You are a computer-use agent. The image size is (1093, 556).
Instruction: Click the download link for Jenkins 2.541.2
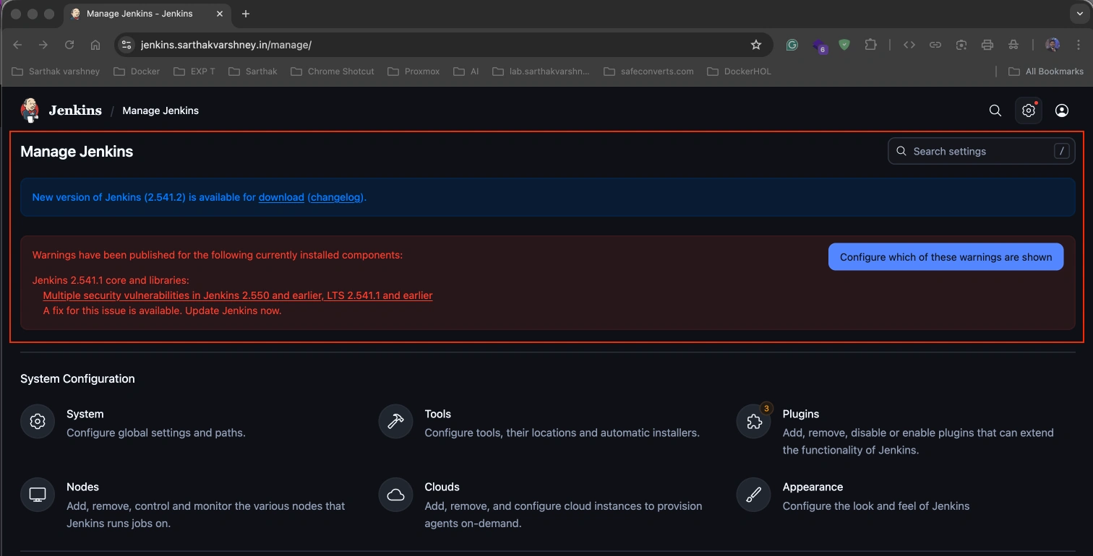pyautogui.click(x=281, y=197)
